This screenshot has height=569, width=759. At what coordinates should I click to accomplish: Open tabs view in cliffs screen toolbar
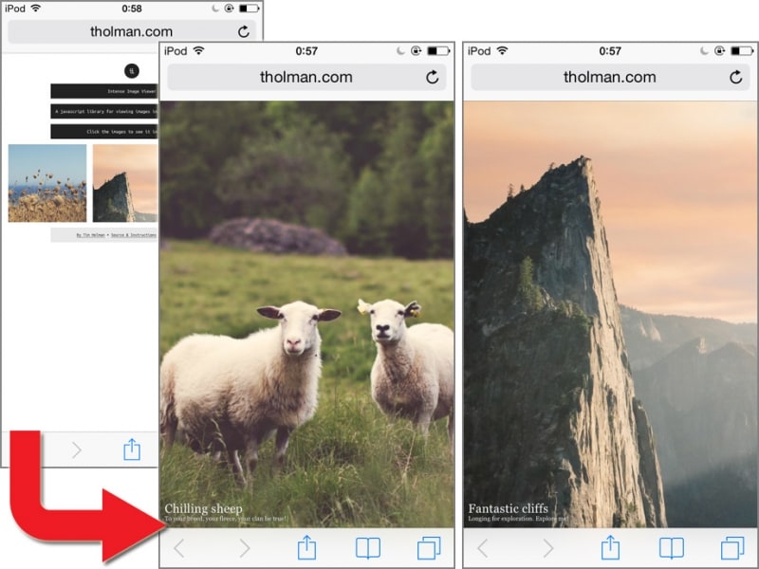point(732,548)
